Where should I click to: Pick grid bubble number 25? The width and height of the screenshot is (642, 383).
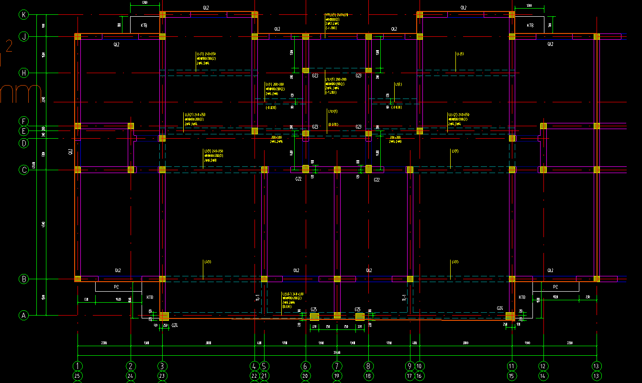pos(77,376)
